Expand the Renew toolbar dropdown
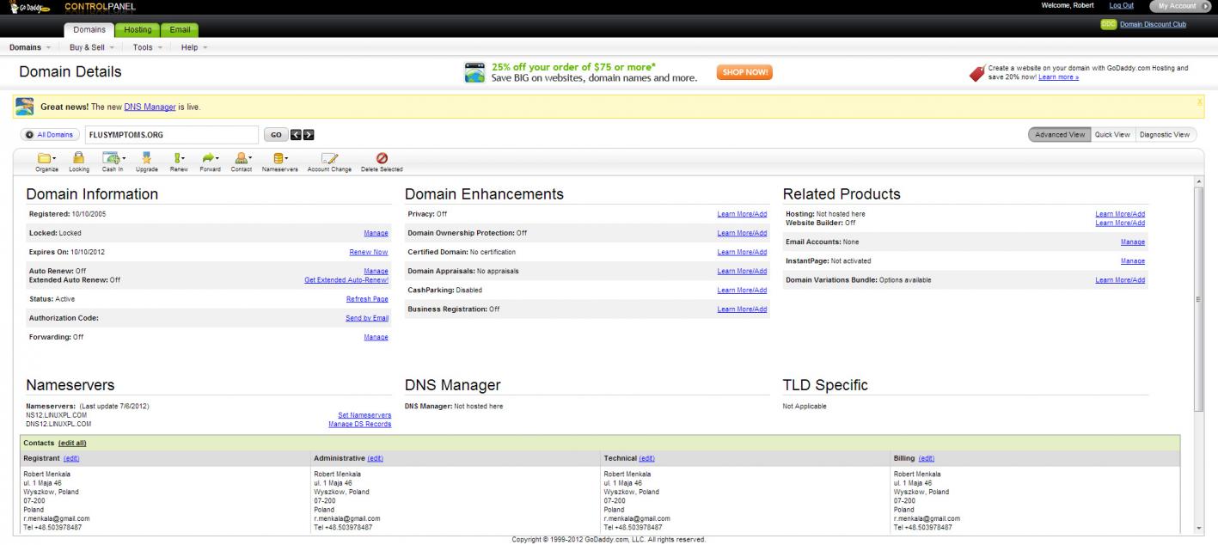 point(179,158)
